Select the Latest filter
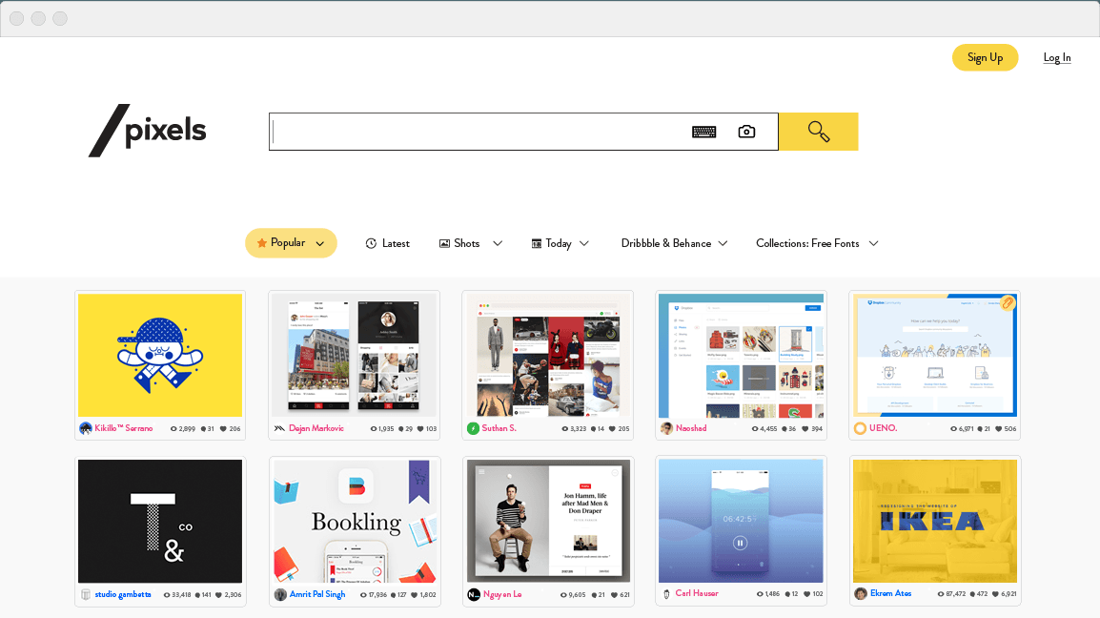The width and height of the screenshot is (1100, 618). 387,244
